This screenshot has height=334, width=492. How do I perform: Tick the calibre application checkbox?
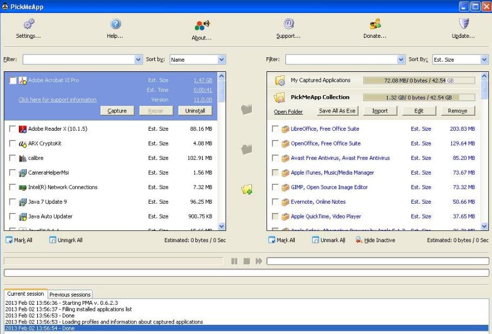point(12,158)
